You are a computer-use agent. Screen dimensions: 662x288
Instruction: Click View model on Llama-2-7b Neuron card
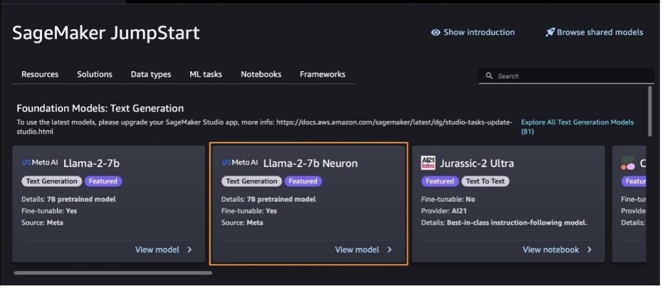coord(357,250)
